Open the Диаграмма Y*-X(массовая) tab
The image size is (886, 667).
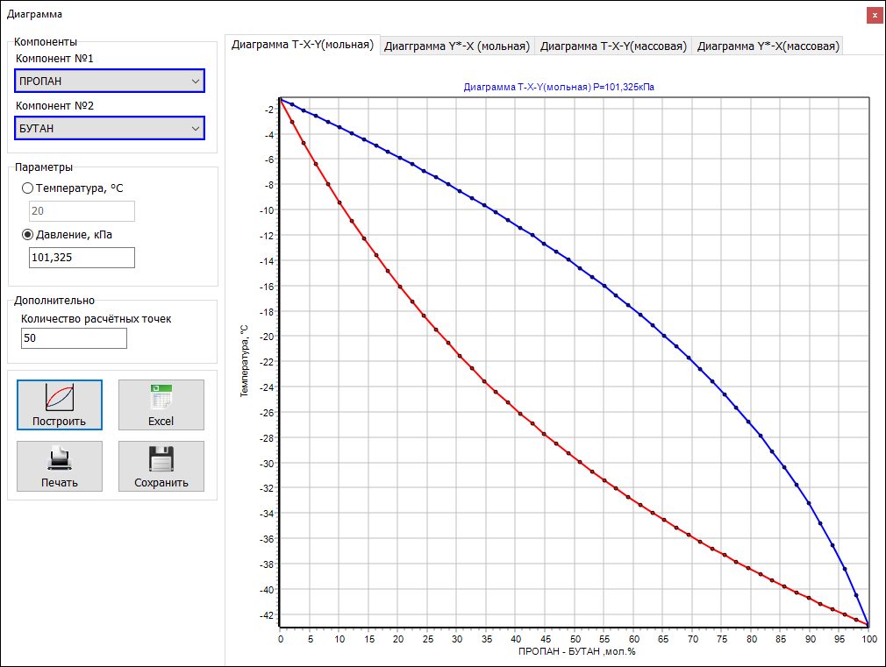[x=768, y=46]
